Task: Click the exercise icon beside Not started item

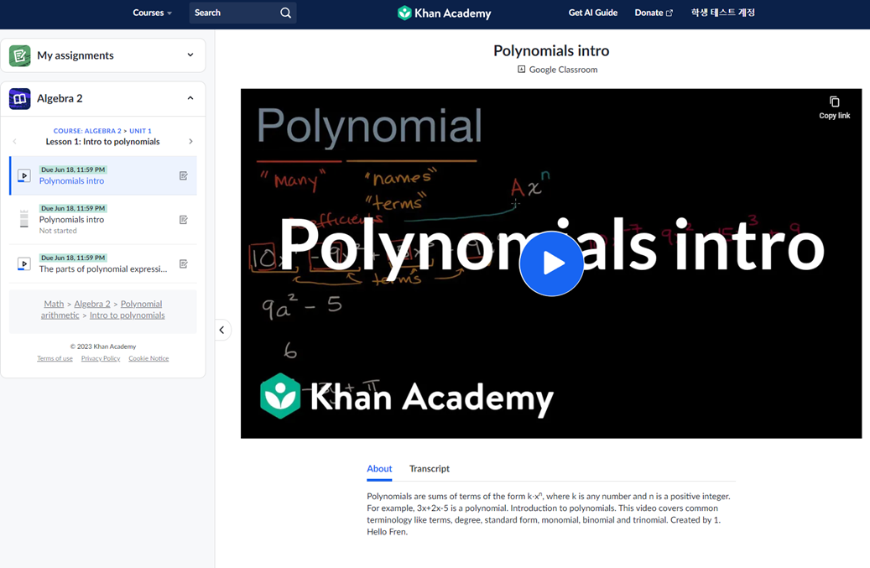Action: 23,219
